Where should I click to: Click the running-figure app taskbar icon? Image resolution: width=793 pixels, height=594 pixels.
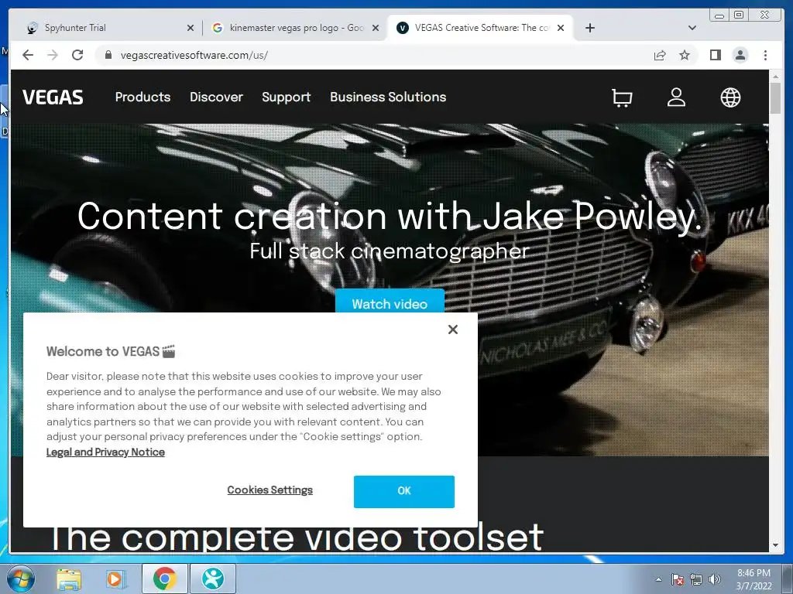click(212, 579)
